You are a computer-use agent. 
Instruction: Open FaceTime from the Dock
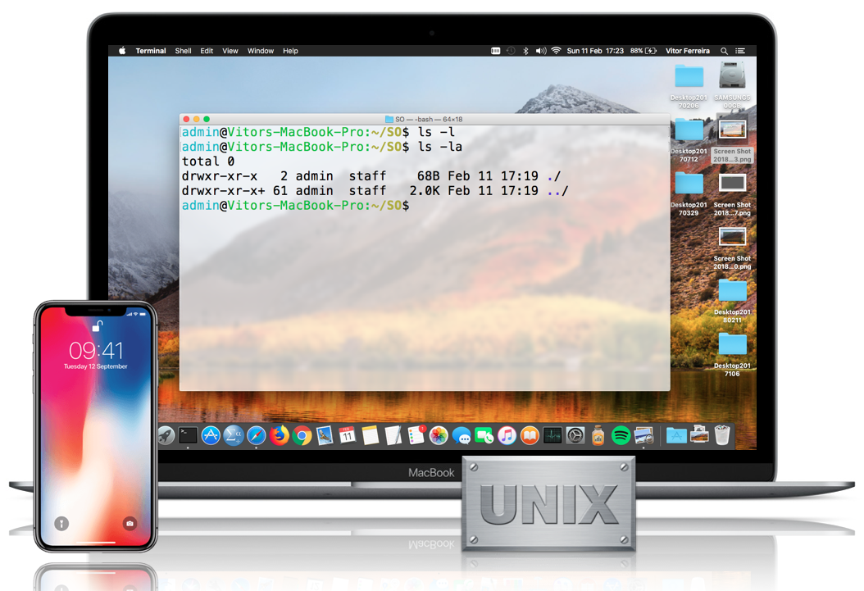pos(484,436)
